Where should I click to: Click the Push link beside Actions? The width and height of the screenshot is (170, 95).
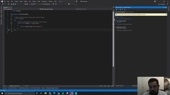tap(126, 19)
